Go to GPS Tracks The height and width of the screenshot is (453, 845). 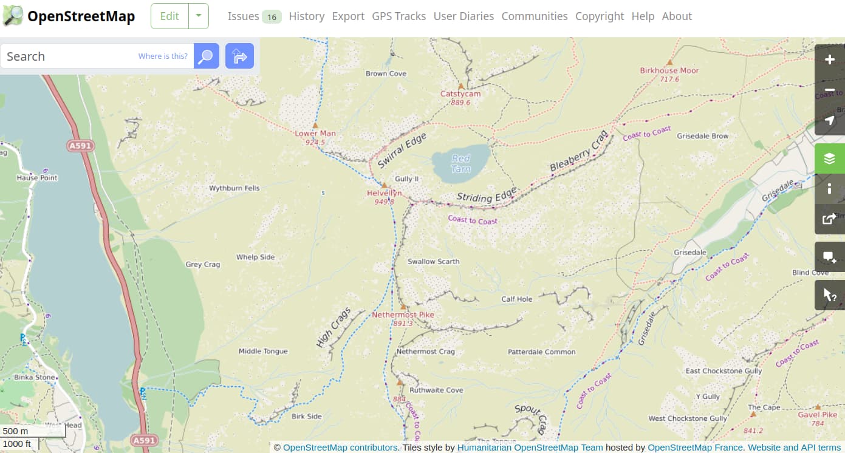tap(399, 16)
